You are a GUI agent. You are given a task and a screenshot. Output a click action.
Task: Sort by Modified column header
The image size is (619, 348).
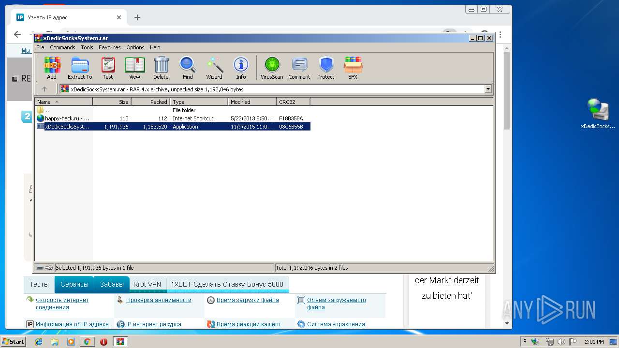pos(252,101)
